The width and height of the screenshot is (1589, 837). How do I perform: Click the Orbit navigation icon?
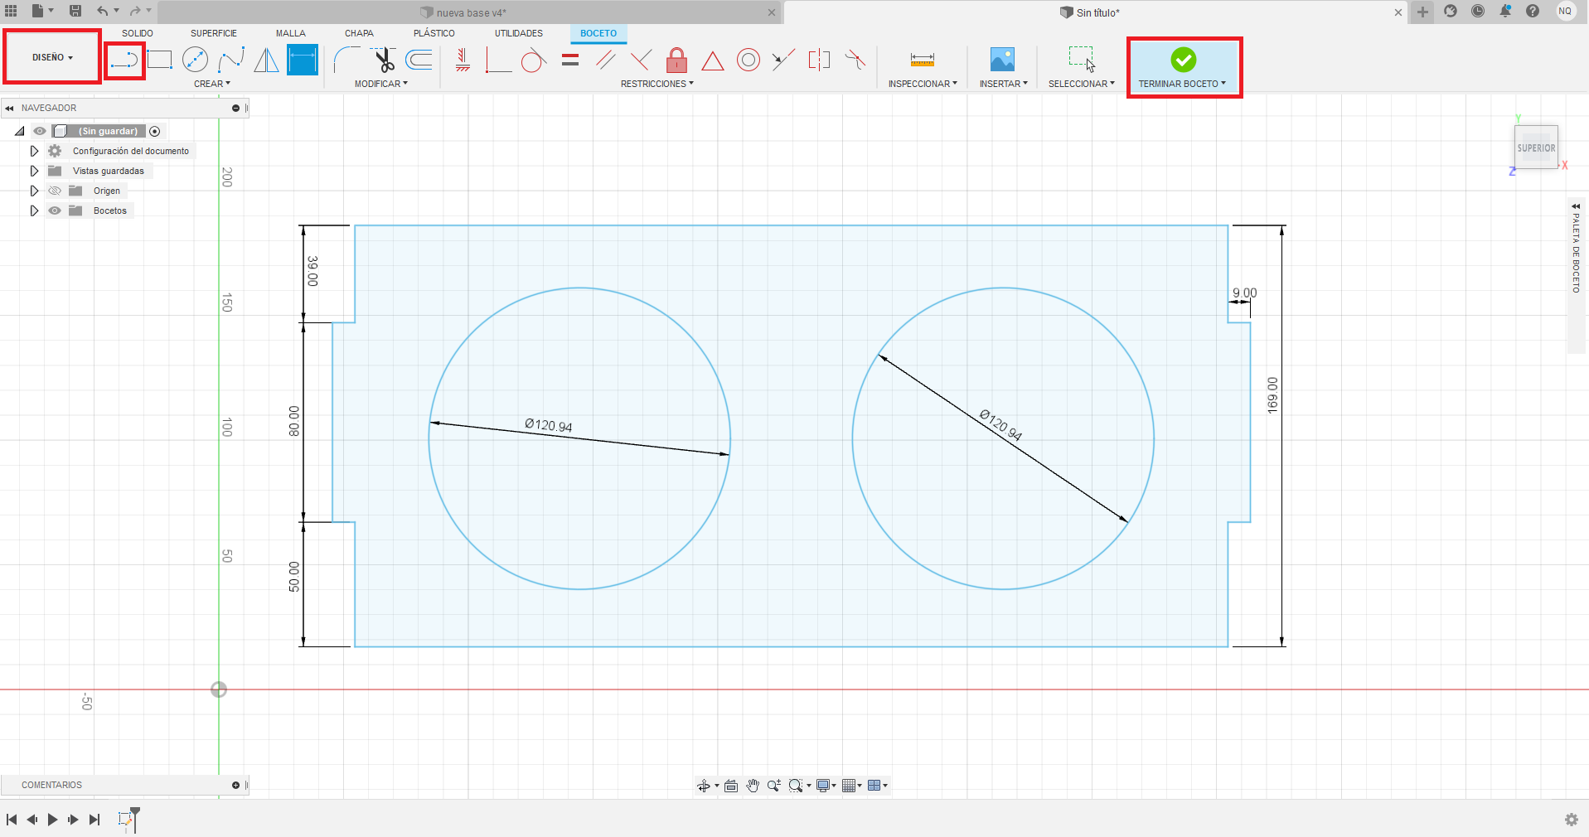[704, 786]
